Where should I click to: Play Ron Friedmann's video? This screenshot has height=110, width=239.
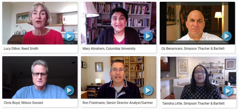click(x=148, y=90)
